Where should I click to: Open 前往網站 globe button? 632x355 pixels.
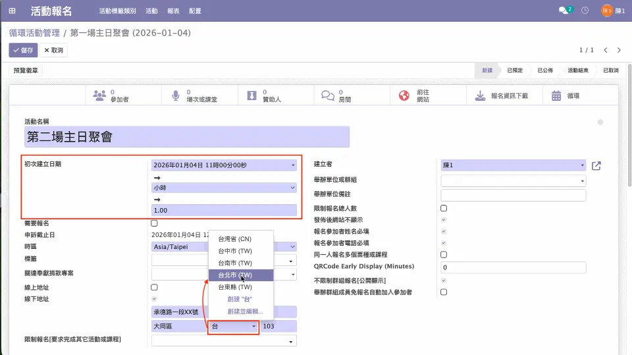(x=415, y=96)
